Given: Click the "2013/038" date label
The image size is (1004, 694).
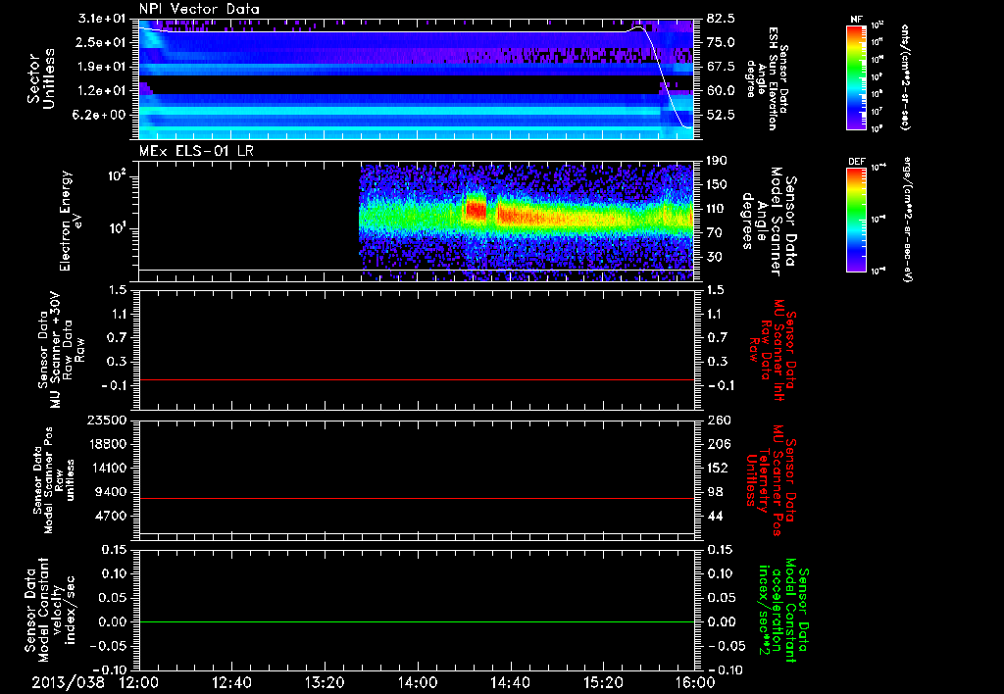Looking at the screenshot, I should (x=68, y=682).
